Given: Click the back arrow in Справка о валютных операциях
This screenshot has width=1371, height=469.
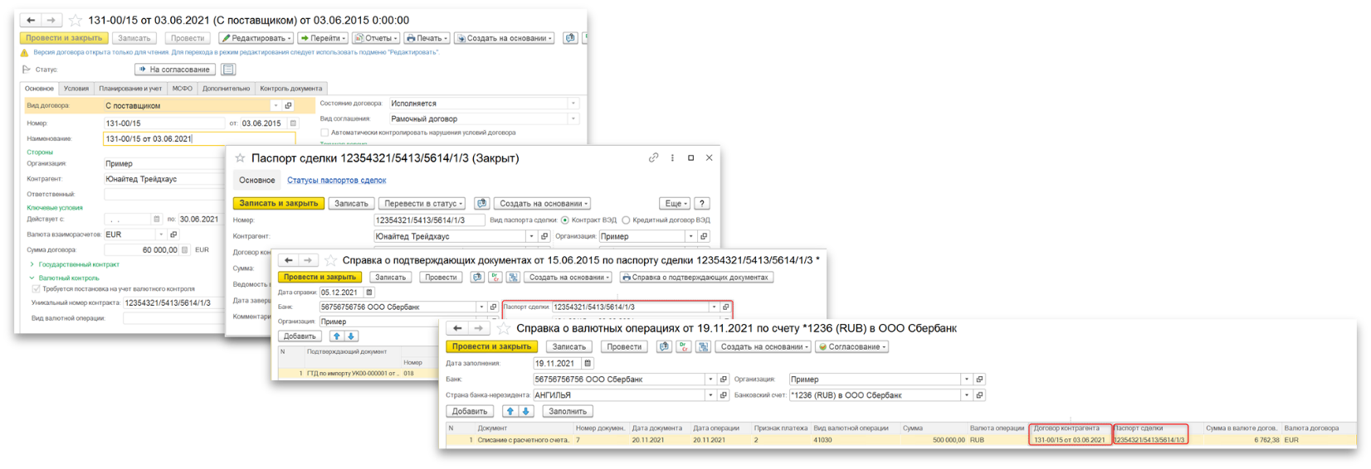Looking at the screenshot, I should (457, 328).
